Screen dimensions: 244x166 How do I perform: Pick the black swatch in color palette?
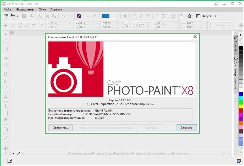point(241,48)
